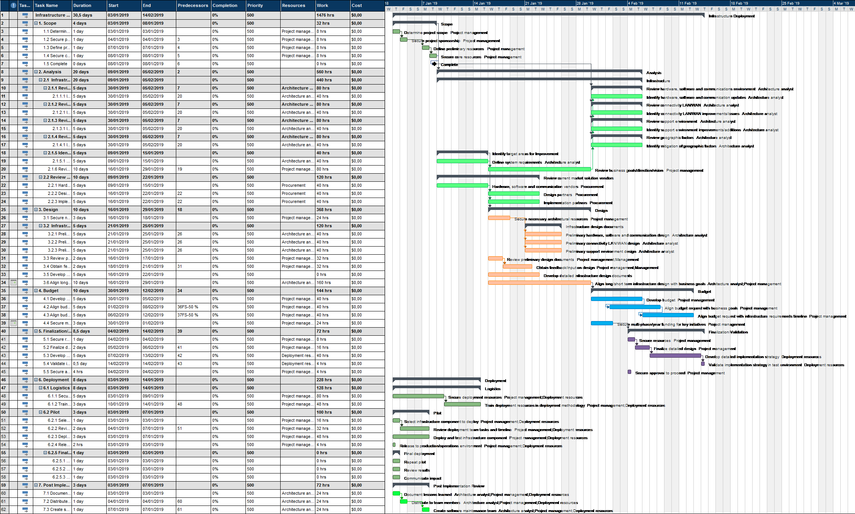Click the exclamation info icon in the column header
855x514 pixels.
point(14,5)
